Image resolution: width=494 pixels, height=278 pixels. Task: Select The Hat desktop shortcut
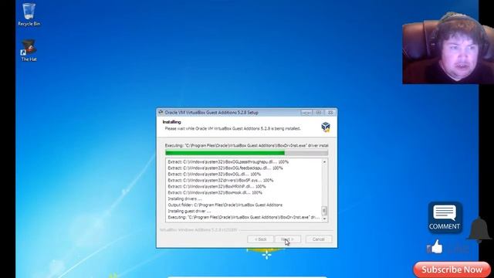tap(29, 50)
